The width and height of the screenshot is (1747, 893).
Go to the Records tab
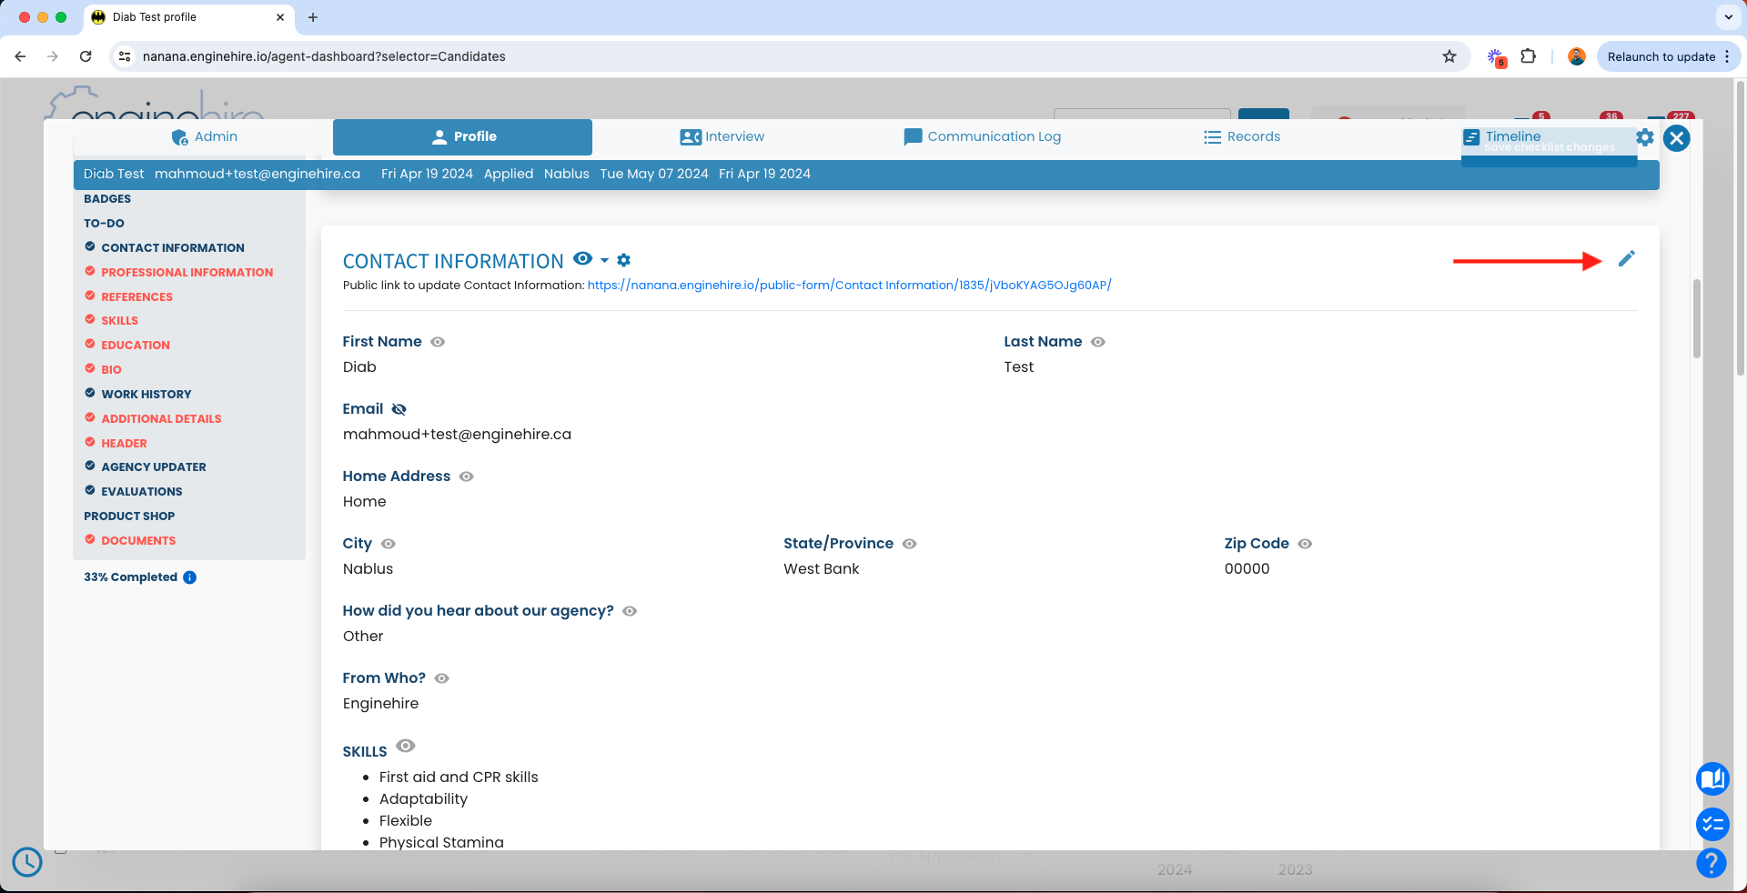pyautogui.click(x=1242, y=136)
